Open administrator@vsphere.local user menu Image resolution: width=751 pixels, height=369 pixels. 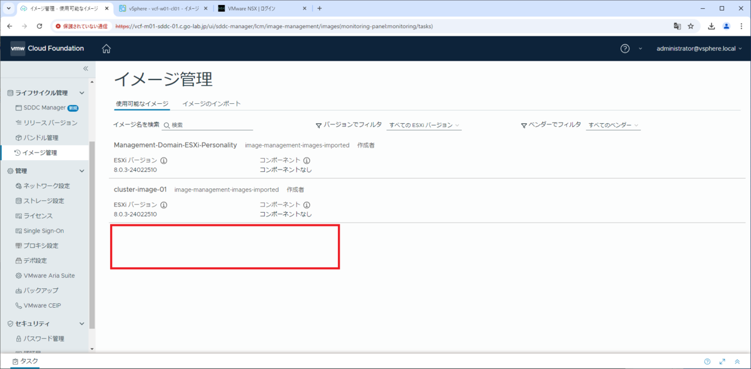point(699,49)
